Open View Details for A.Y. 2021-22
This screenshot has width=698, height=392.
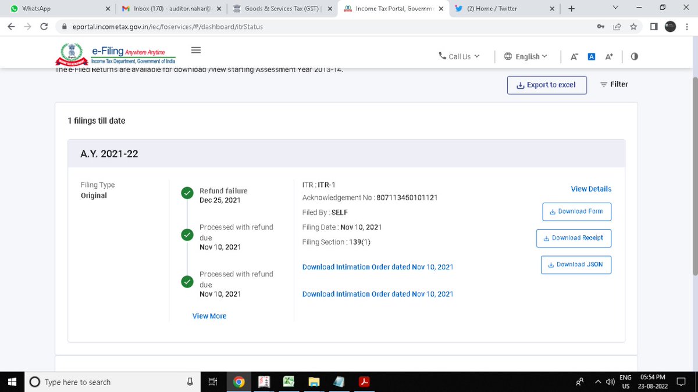coord(591,189)
